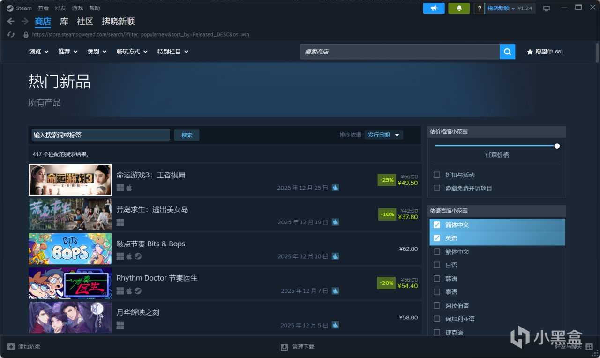This screenshot has height=358, width=600.
Task: Open 命运游戏3：王者棋局 game title
Action: point(151,175)
